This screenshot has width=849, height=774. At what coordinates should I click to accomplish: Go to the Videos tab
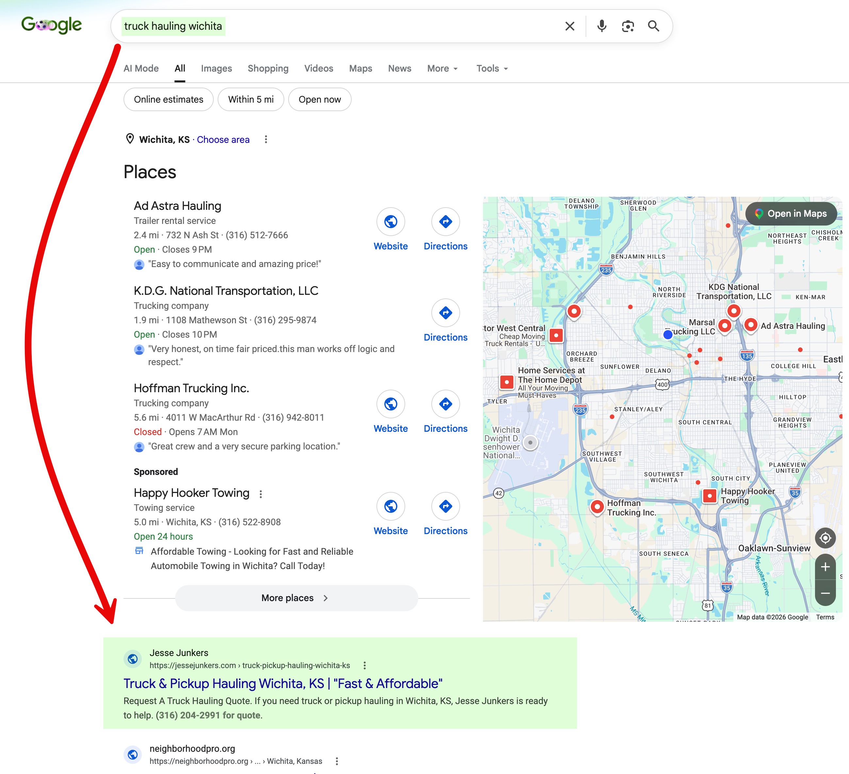(319, 68)
